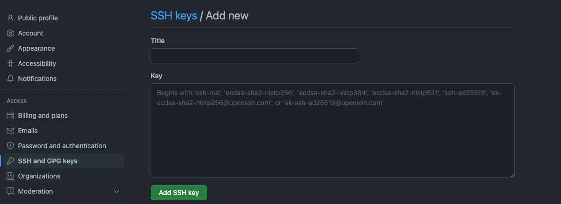Focus the Title text field
The height and width of the screenshot is (204, 561).
click(x=254, y=56)
